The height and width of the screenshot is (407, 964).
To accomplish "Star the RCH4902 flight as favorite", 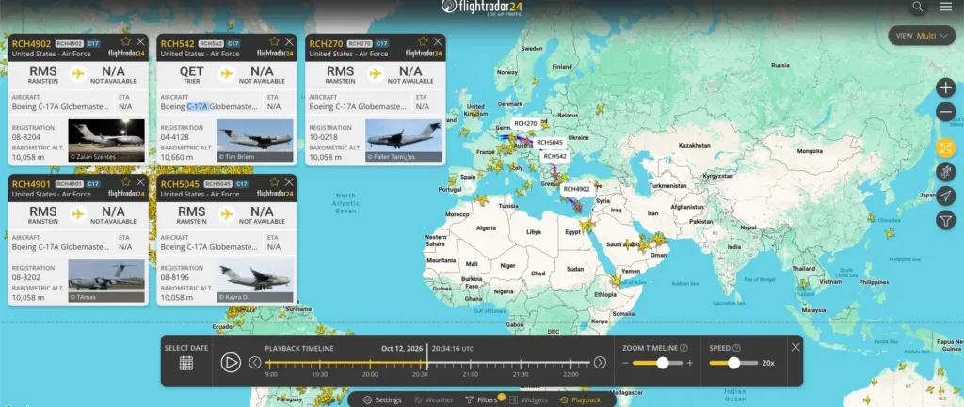I will pos(126,41).
